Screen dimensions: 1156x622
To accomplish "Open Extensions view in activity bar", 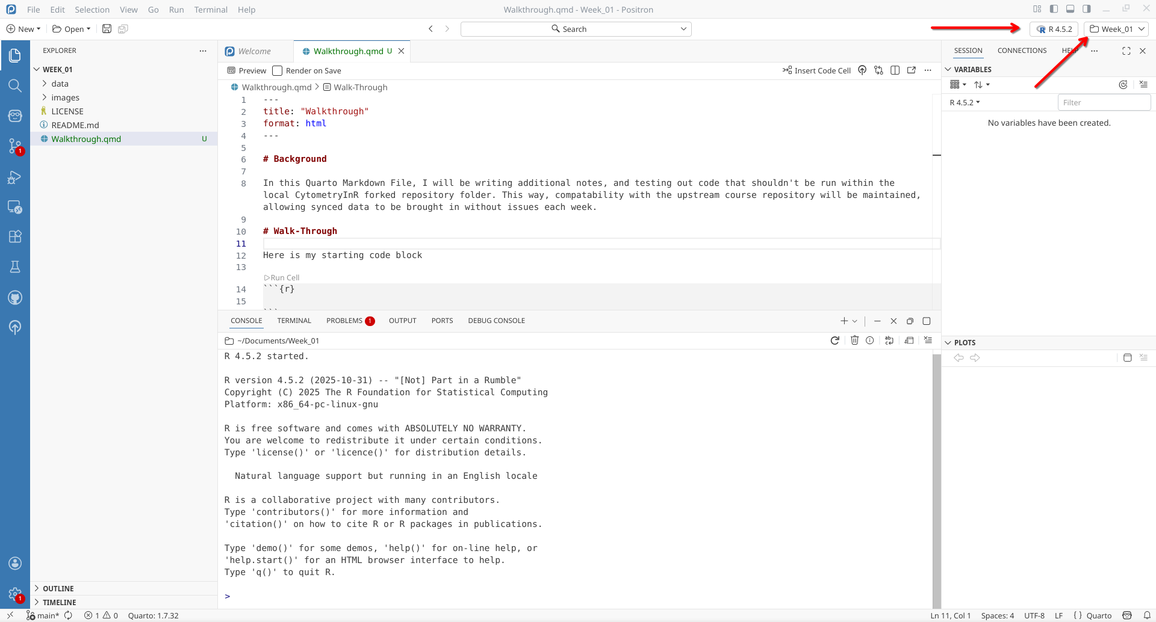I will tap(15, 236).
